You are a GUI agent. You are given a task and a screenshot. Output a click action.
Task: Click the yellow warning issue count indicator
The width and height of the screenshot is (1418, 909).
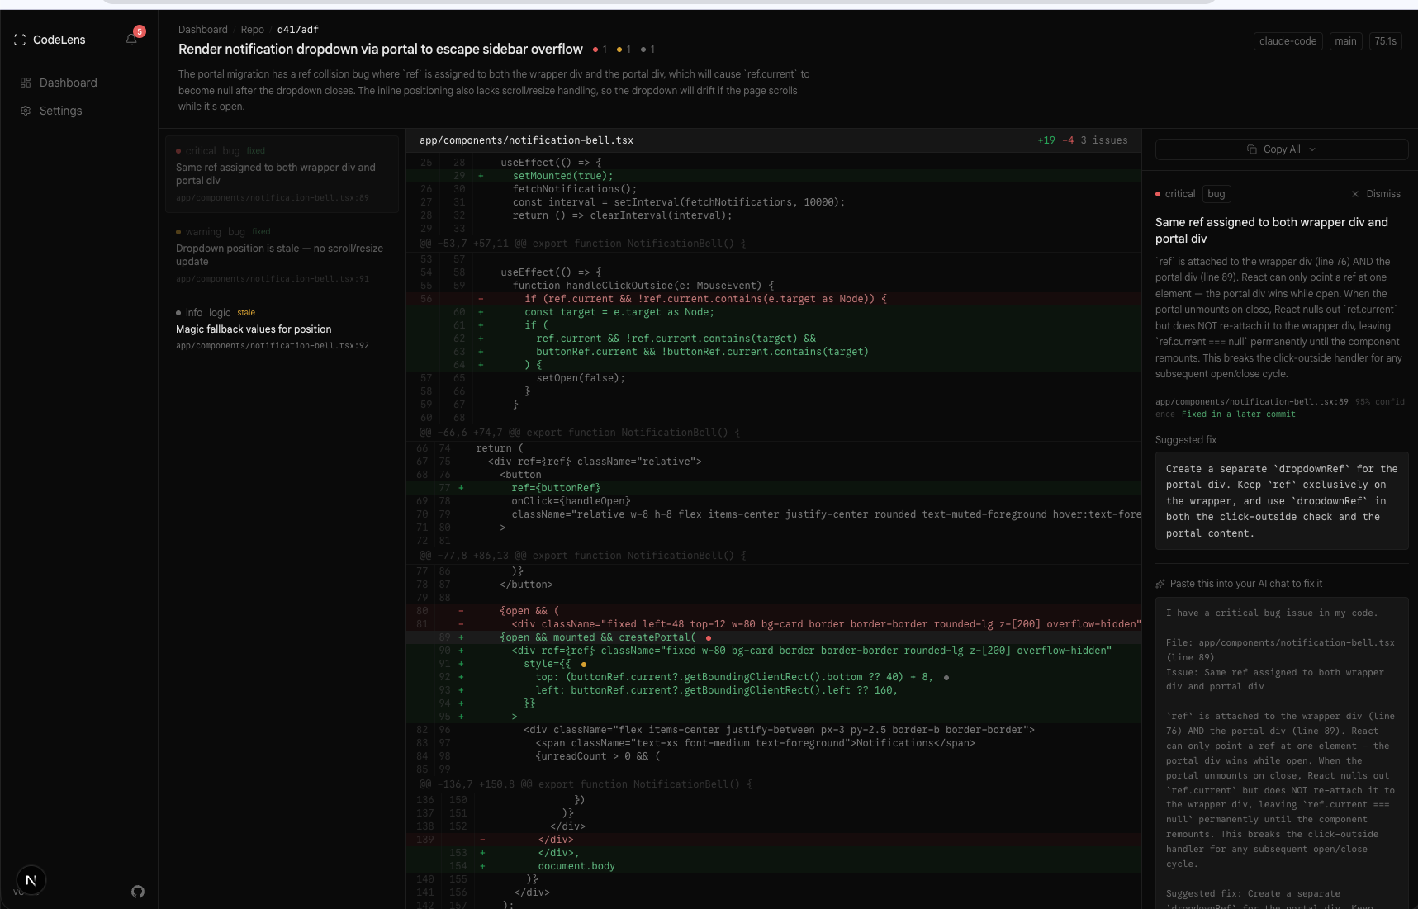[x=624, y=50]
